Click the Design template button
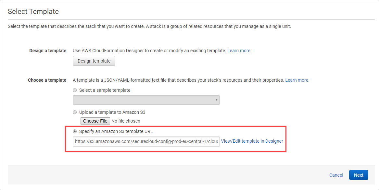 coord(94,61)
